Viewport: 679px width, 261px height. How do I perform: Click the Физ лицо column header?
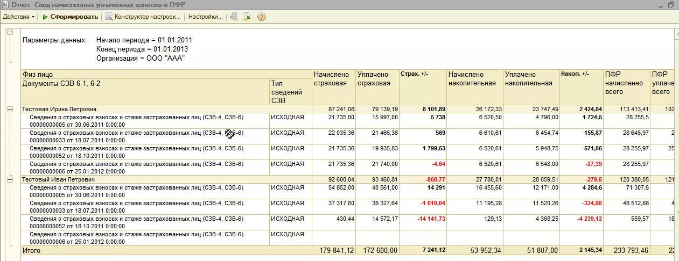166,74
